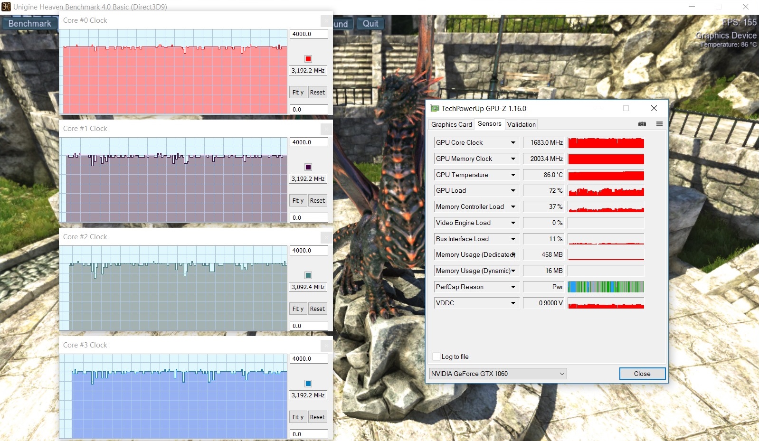Click Reset for Core #2 Clock
This screenshot has height=441, width=759.
(317, 309)
